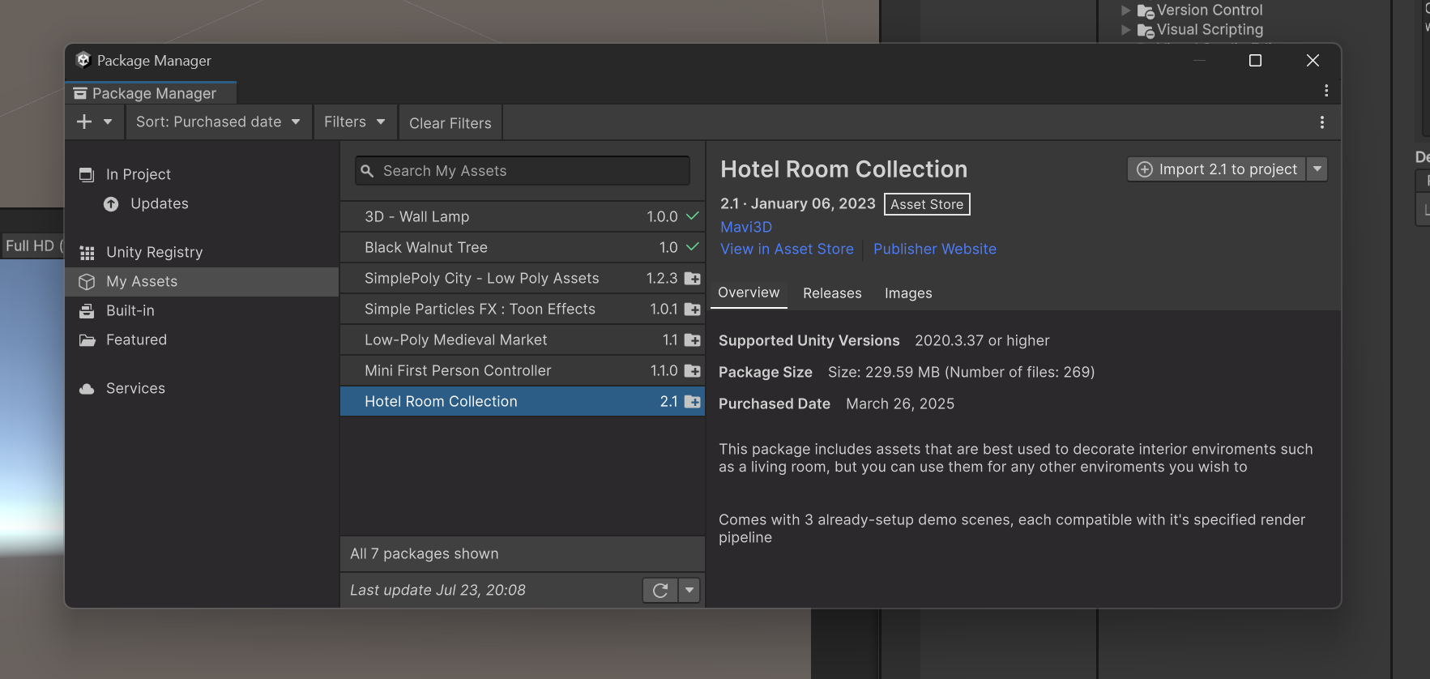Switch to Overview tab
Viewport: 1430px width, 679px height.
(749, 293)
